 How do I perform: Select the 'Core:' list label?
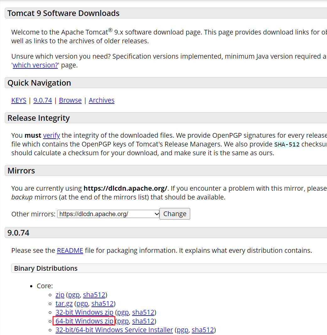pyautogui.click(x=45, y=286)
